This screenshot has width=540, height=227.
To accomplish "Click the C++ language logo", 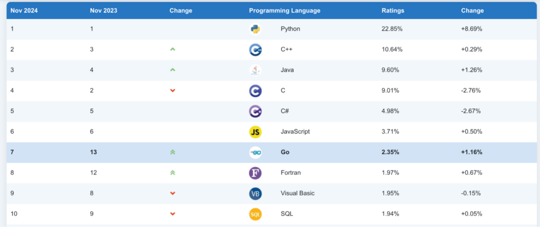I will click(255, 50).
